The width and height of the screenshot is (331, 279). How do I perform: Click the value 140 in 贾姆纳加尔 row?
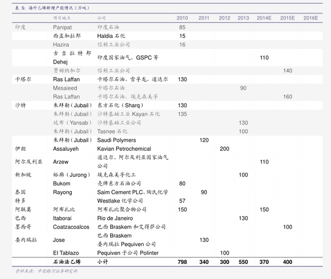click(288, 71)
